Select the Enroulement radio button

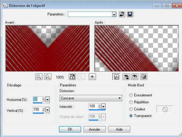(131, 95)
